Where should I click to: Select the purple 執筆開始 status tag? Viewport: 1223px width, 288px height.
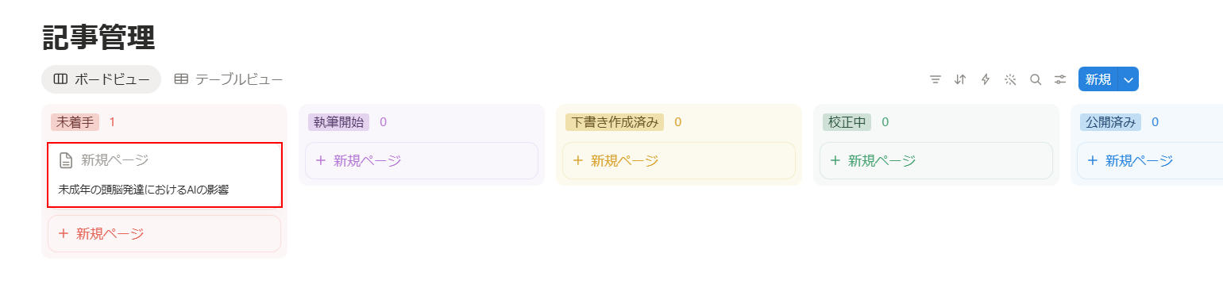click(338, 122)
